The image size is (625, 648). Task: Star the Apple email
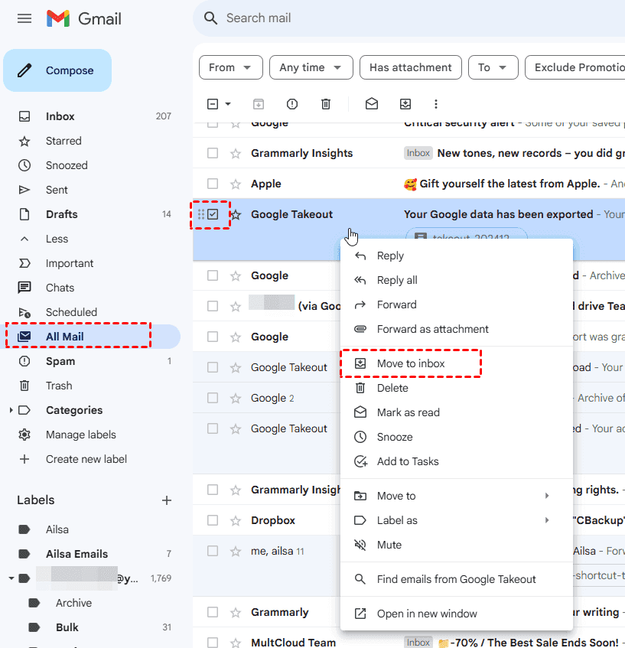click(235, 184)
